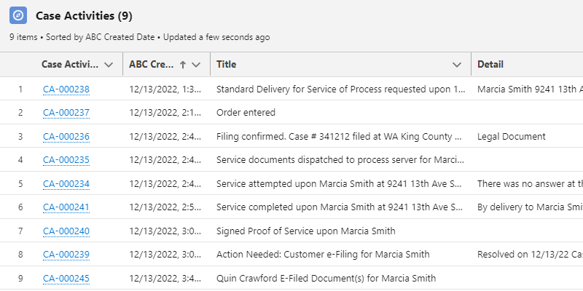Open case activity link CA-000241
This screenshot has height=291, width=583.
click(66, 207)
